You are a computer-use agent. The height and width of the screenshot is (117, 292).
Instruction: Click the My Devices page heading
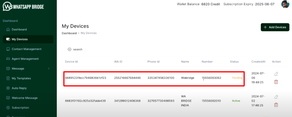click(75, 26)
